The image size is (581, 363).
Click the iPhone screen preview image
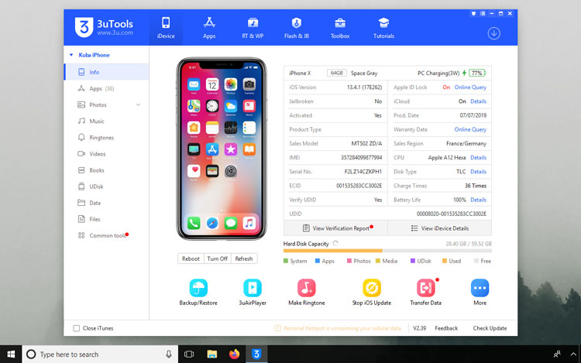coord(222,149)
